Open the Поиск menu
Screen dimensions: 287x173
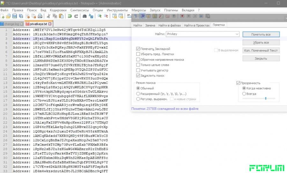pyautogui.click(x=32, y=10)
